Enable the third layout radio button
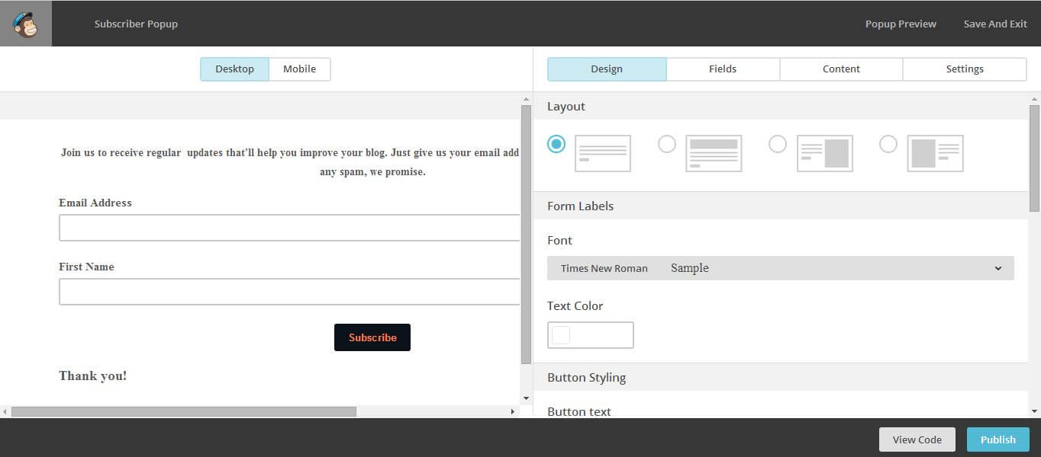The height and width of the screenshot is (457, 1041). pos(778,143)
